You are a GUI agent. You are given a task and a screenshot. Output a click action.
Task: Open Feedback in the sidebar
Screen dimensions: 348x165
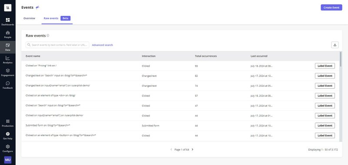[7, 85]
